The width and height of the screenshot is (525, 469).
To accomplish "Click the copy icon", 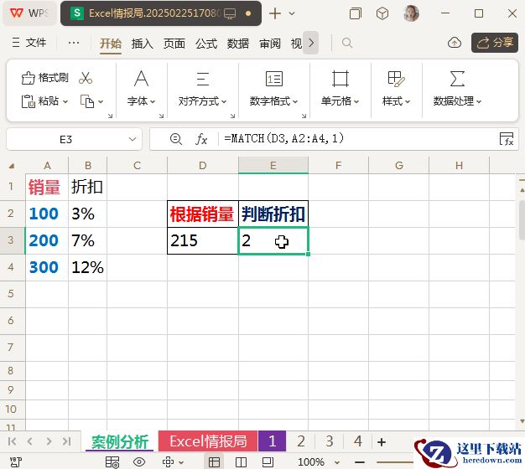I will [87, 101].
